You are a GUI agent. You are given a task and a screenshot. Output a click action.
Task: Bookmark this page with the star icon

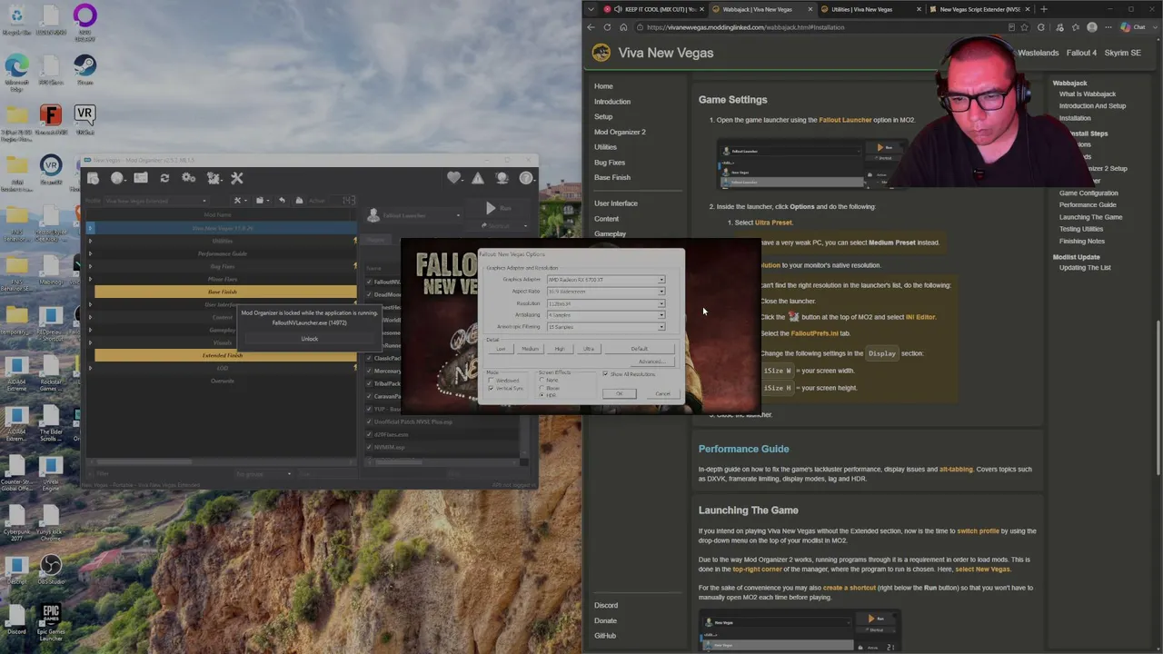(1024, 27)
